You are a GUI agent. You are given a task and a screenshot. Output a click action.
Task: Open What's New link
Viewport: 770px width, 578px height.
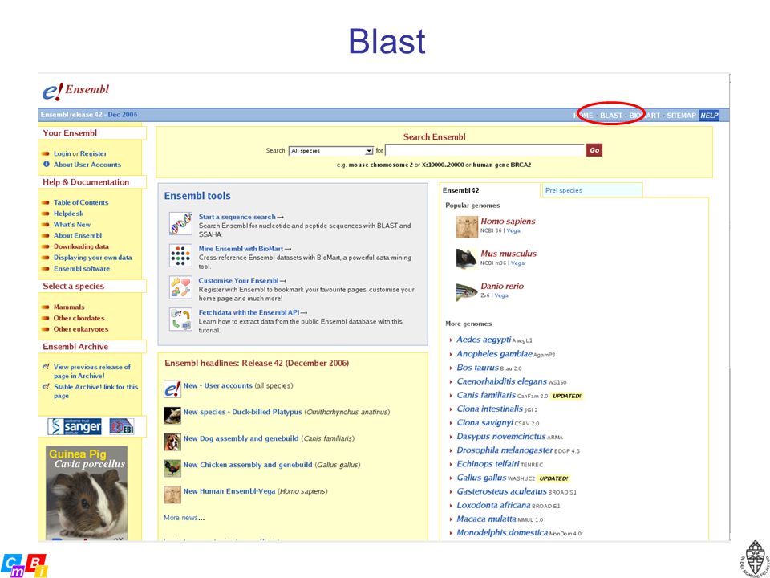pyautogui.click(x=72, y=225)
